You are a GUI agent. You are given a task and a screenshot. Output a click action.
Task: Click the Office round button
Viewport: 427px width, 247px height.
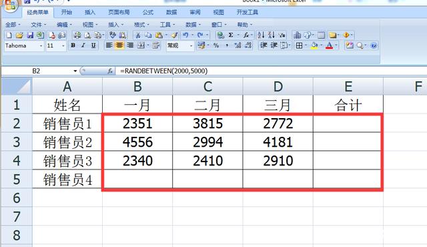click(10, 5)
